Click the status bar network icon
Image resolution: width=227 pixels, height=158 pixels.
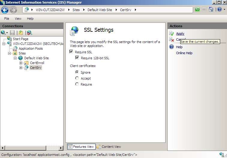[222, 154]
